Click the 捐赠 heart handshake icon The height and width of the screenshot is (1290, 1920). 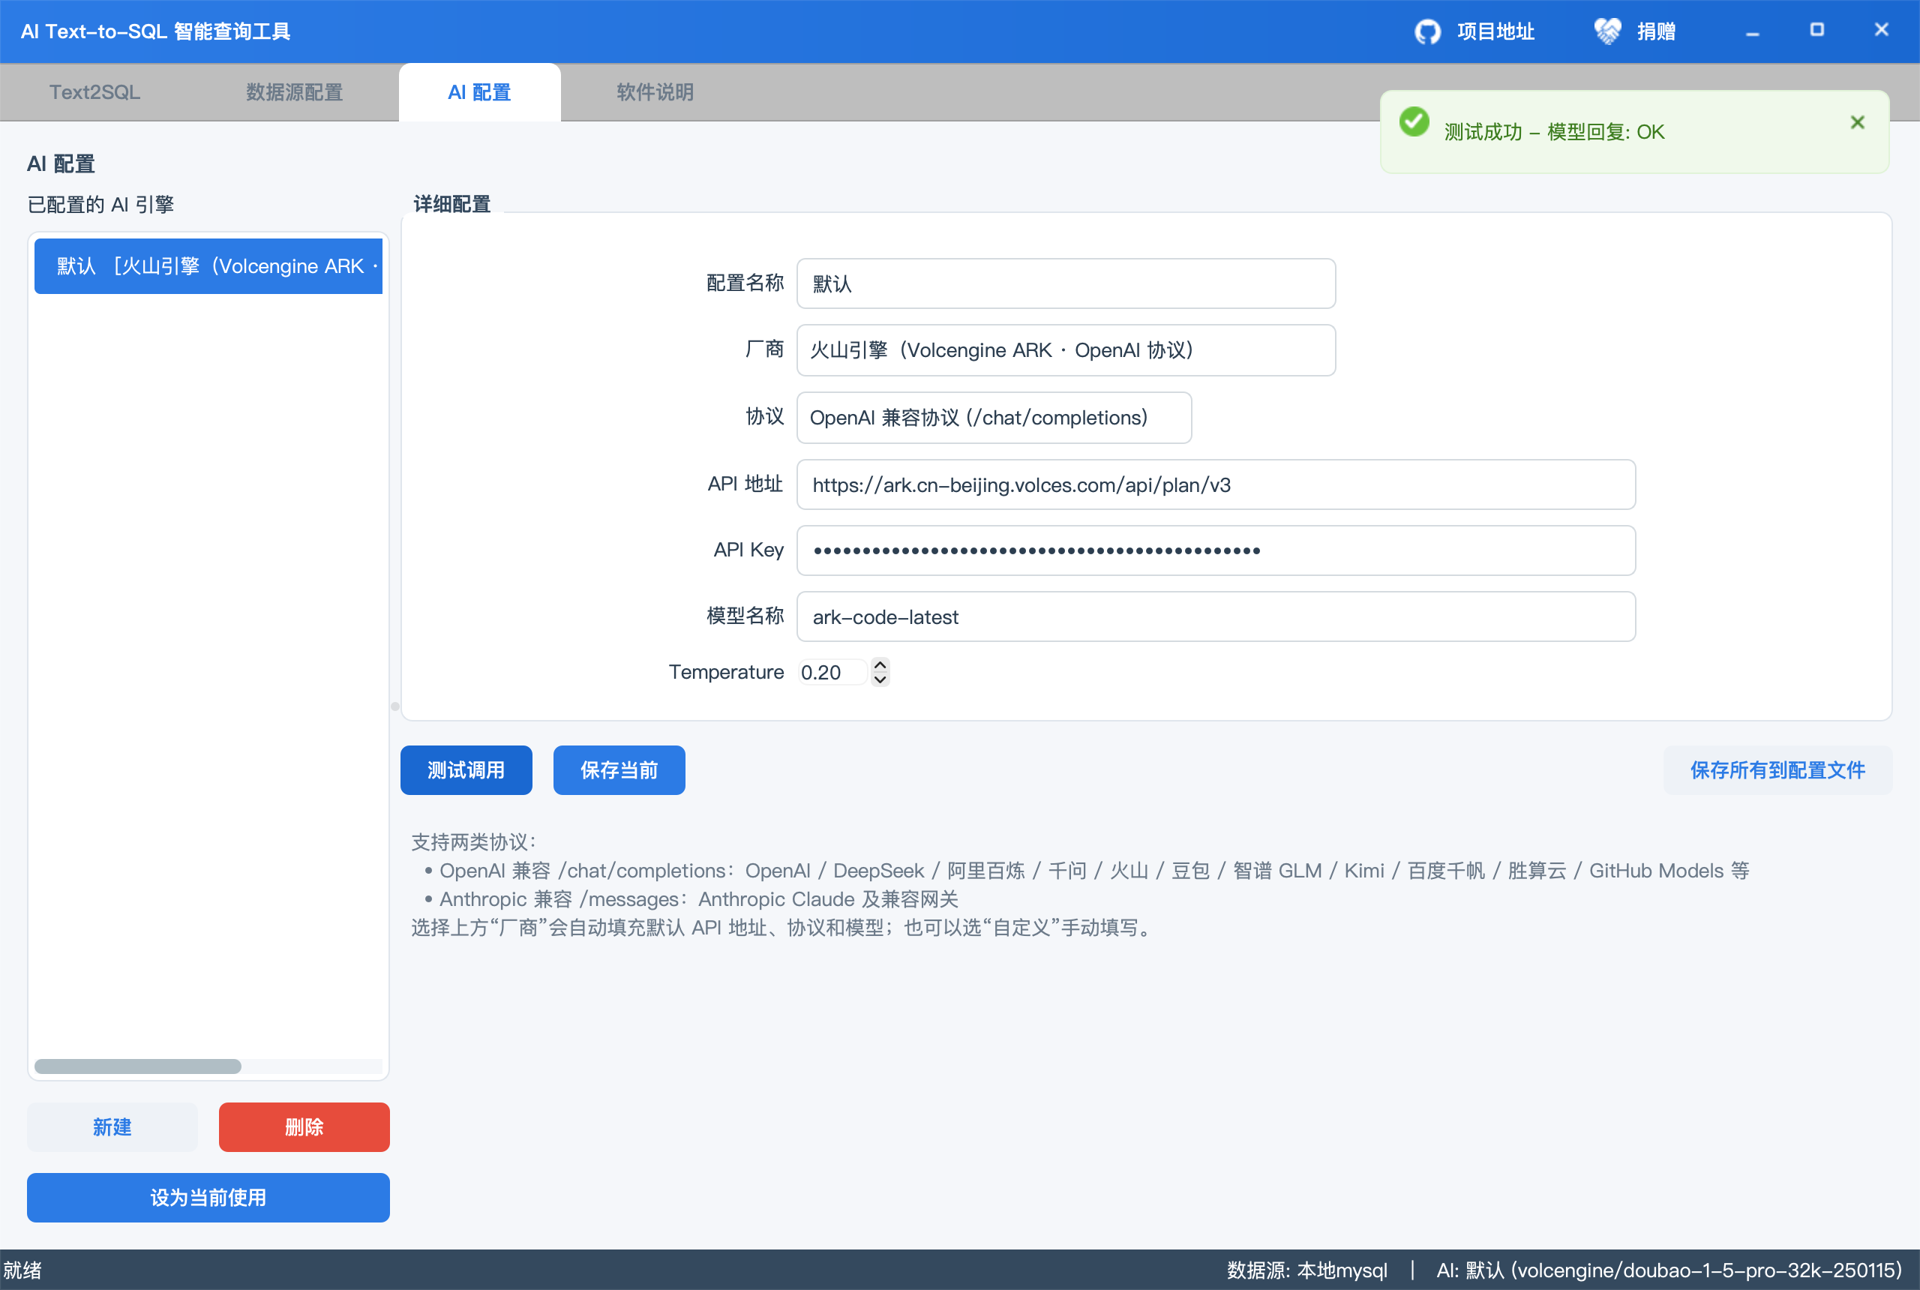tap(1606, 31)
